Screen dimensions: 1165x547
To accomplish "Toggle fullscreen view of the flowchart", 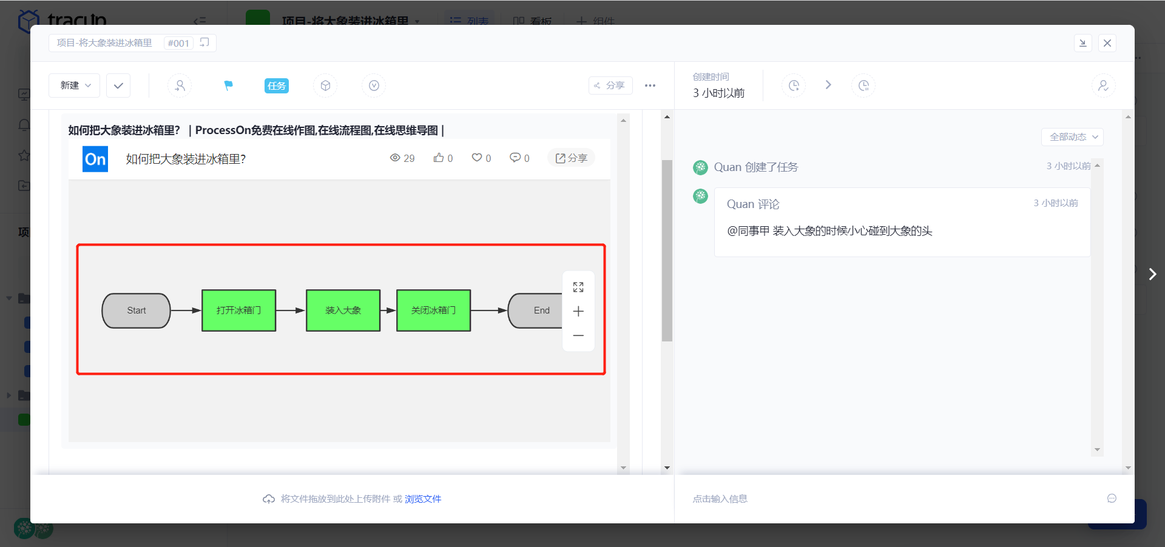I will (x=578, y=286).
